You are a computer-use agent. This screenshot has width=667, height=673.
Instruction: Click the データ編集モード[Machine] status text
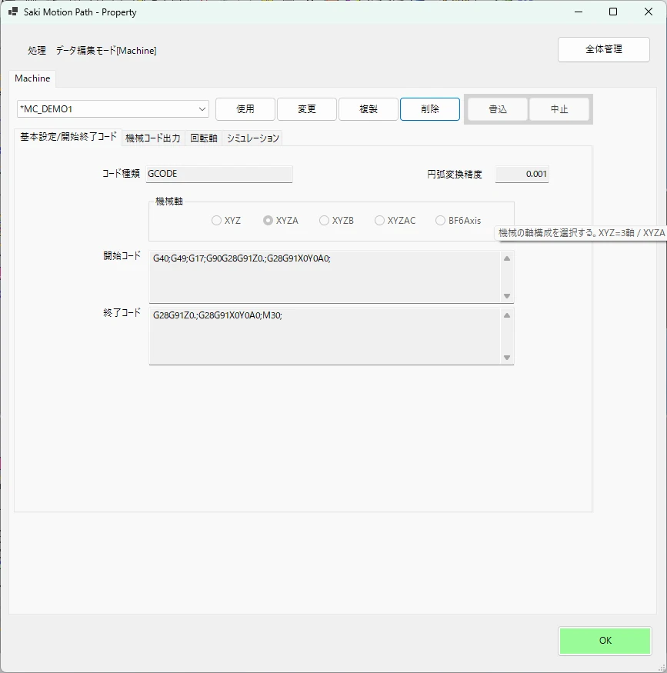106,51
